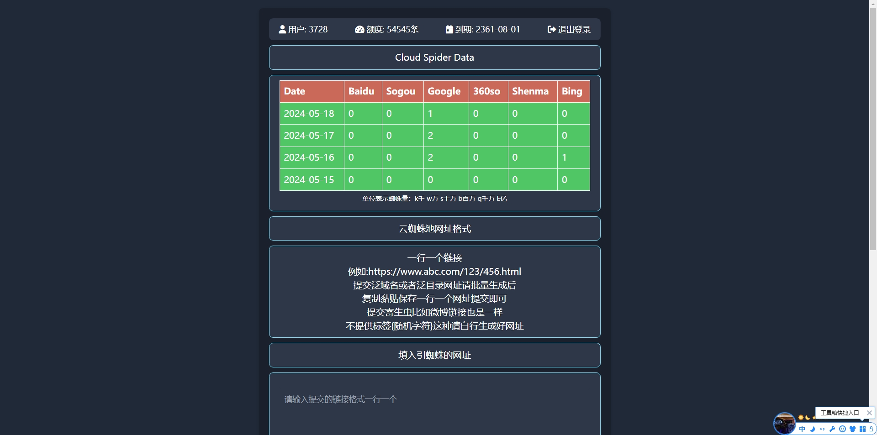Viewport: 877px width, 435px height.
Task: Click the sun emoji above the IME bar
Action: 801,417
